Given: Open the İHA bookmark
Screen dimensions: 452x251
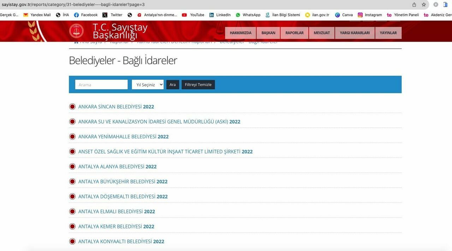Looking at the screenshot, I should click(63, 15).
